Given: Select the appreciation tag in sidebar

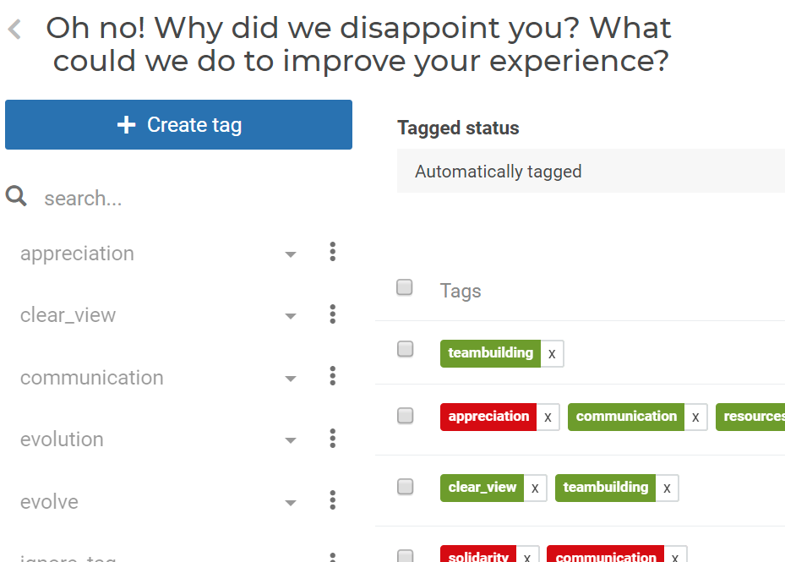Looking at the screenshot, I should pos(77,254).
